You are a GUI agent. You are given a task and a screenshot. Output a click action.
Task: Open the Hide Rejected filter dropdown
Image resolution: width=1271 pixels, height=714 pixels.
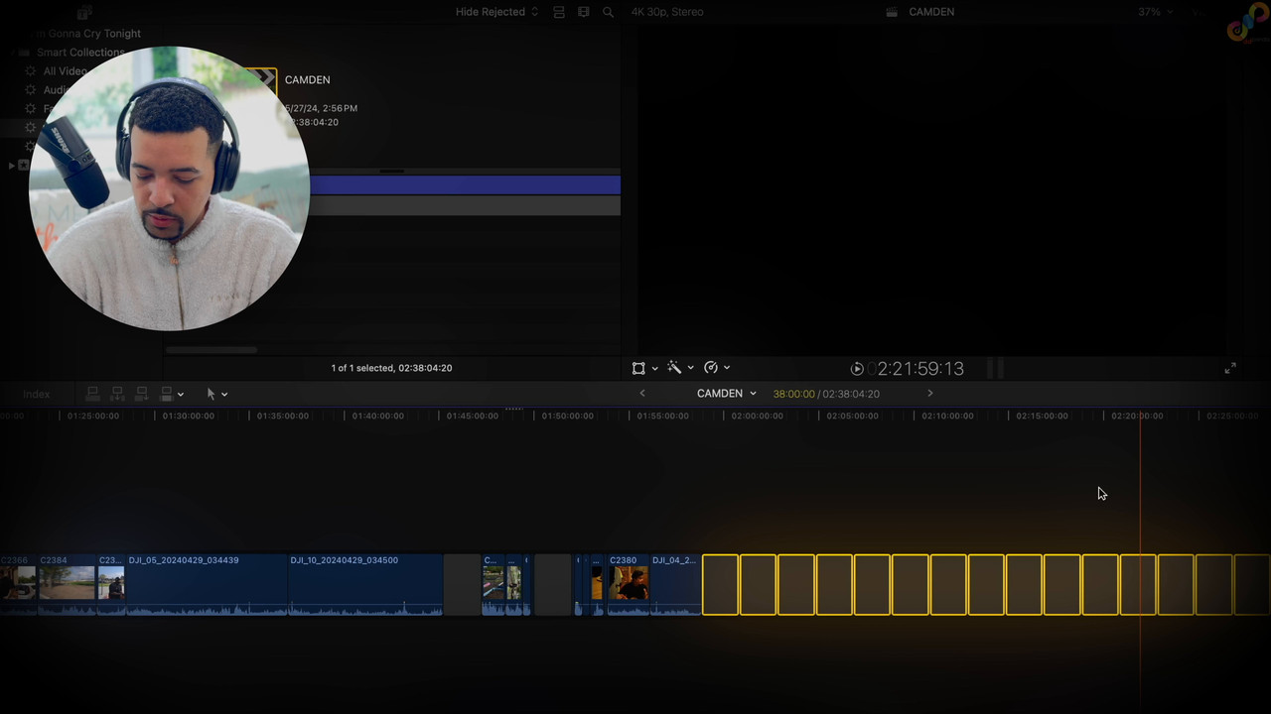coord(496,12)
